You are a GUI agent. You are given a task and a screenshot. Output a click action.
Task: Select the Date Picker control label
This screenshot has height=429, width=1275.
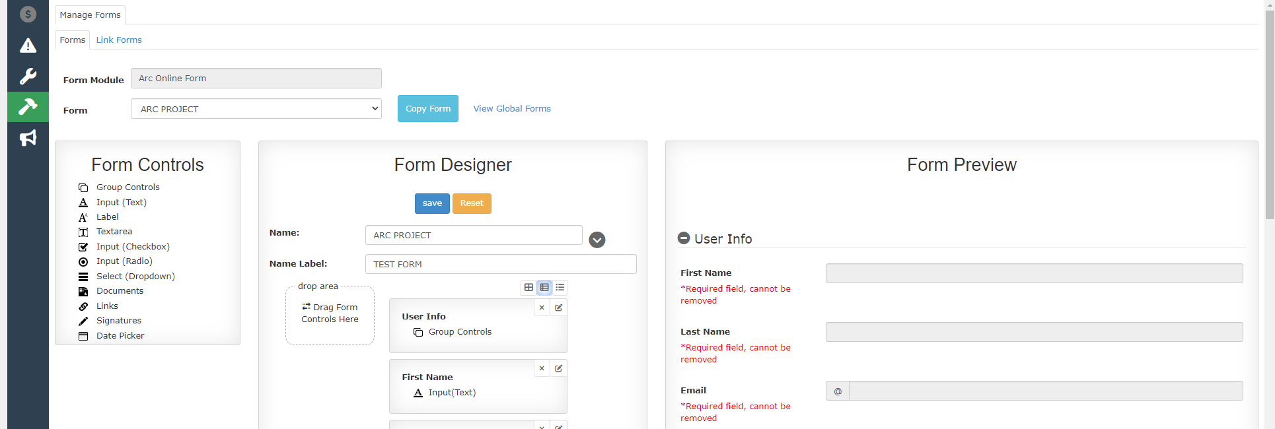(x=120, y=336)
